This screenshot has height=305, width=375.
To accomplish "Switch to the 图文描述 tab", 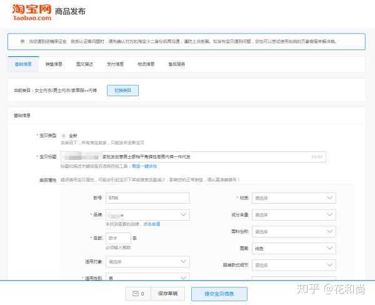I will (x=84, y=64).
